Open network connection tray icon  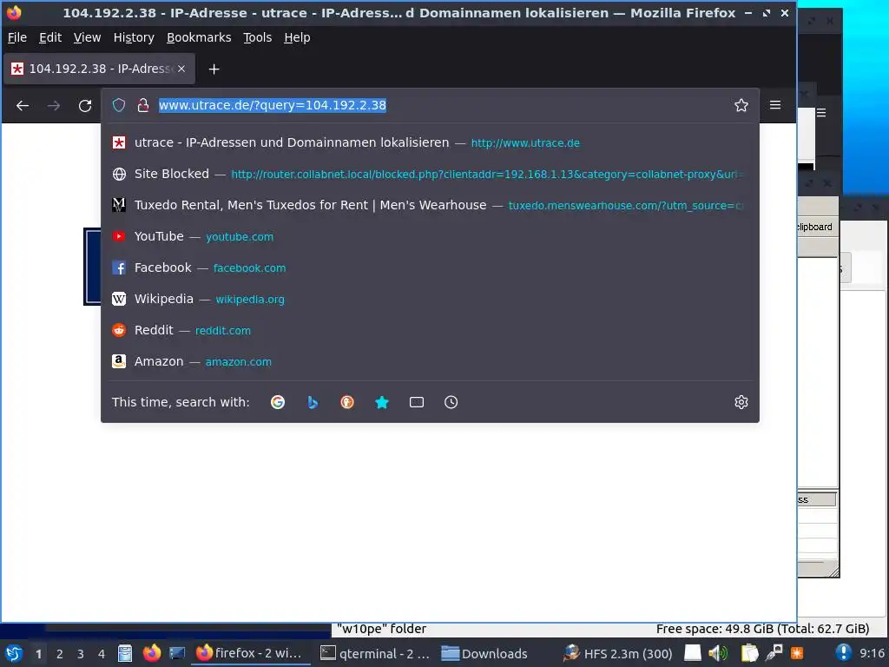point(774,653)
